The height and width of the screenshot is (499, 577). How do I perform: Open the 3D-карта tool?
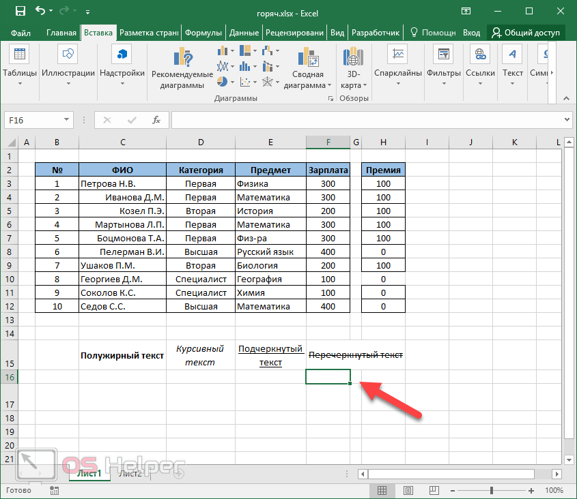353,68
